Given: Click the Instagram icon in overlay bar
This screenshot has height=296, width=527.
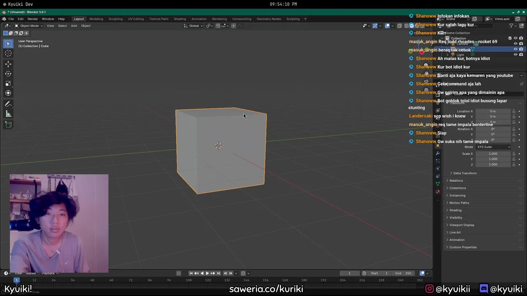Looking at the screenshot, I should click(429, 289).
